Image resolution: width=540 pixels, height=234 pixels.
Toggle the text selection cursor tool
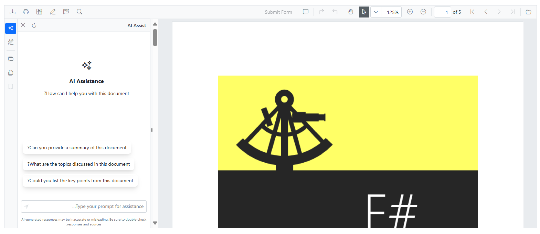coord(364,12)
